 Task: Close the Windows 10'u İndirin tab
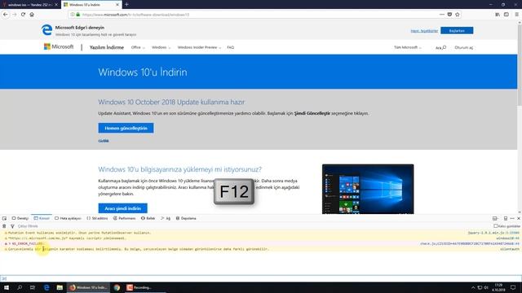pos(117,5)
